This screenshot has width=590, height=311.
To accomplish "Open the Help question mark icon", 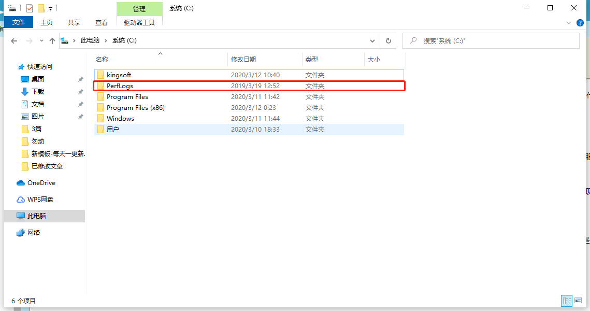I will pyautogui.click(x=581, y=22).
